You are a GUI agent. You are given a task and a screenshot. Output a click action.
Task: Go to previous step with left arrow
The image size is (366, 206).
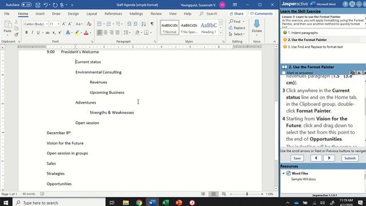(316, 158)
